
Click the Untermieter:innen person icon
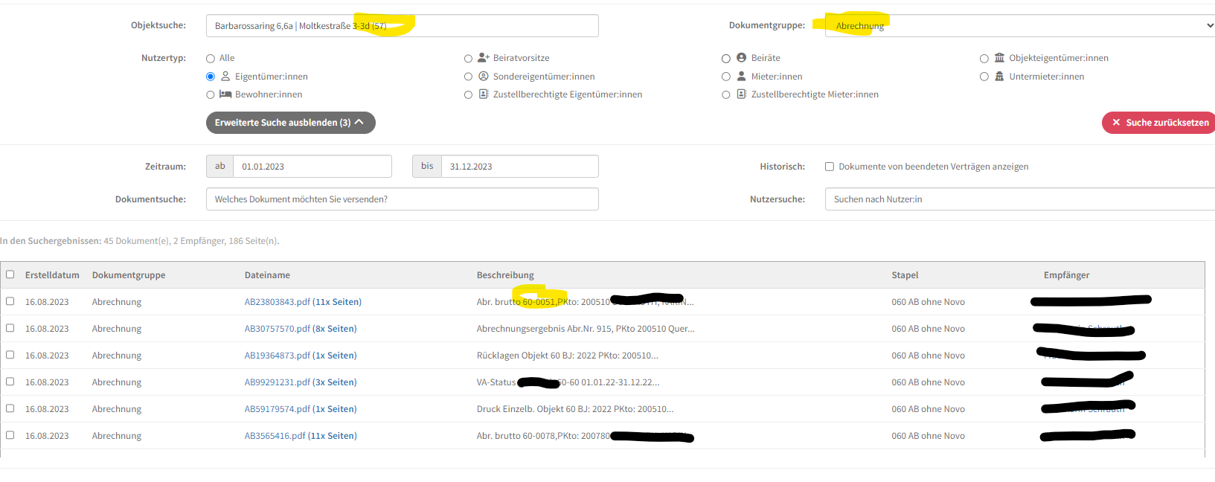pos(999,77)
